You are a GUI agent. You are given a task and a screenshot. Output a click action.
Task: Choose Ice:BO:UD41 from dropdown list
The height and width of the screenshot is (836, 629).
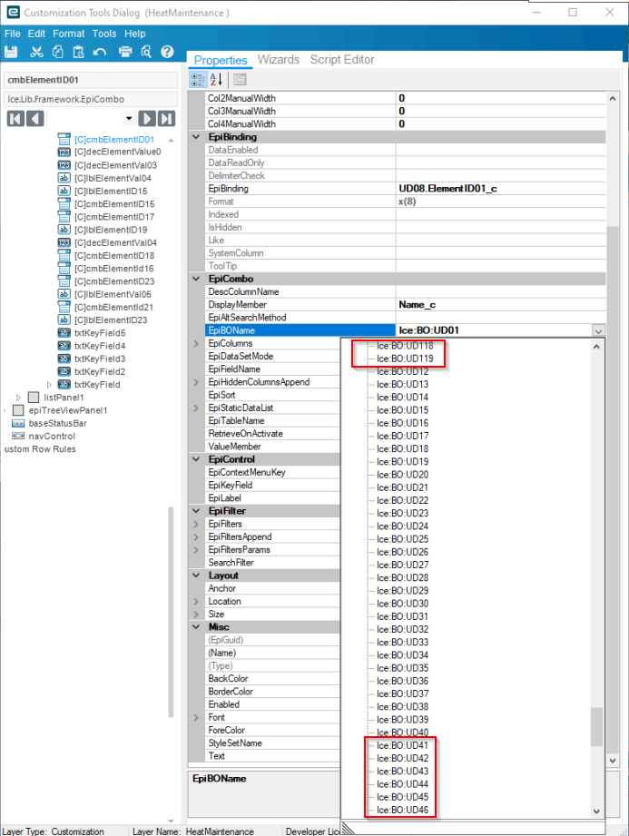[x=402, y=745]
